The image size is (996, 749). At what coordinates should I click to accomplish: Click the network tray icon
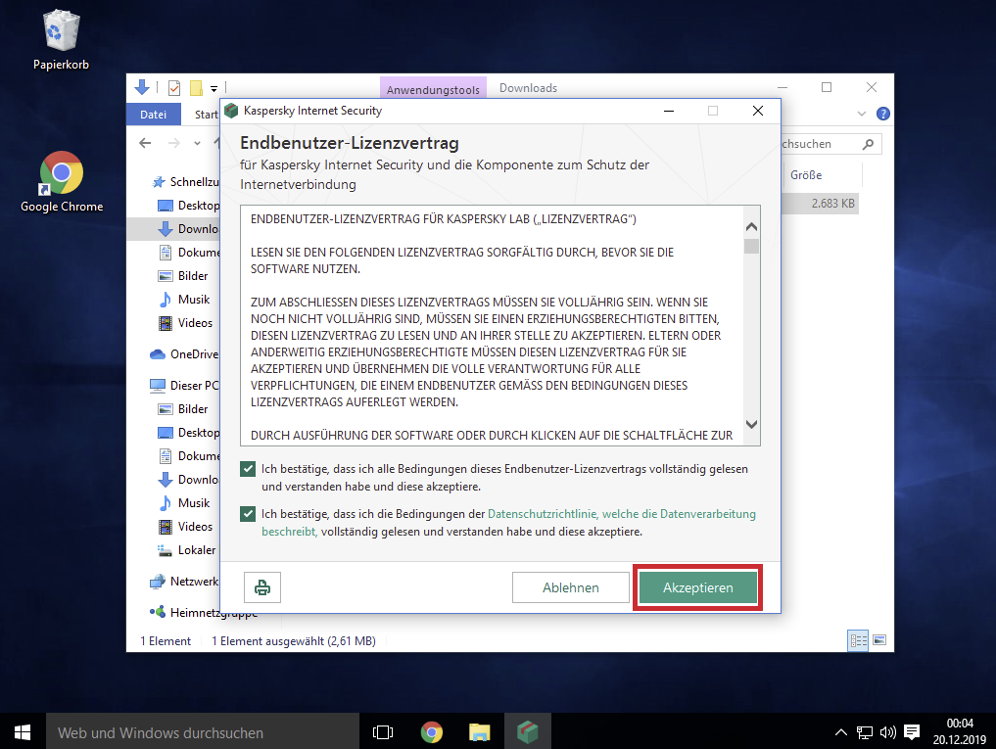(x=865, y=732)
